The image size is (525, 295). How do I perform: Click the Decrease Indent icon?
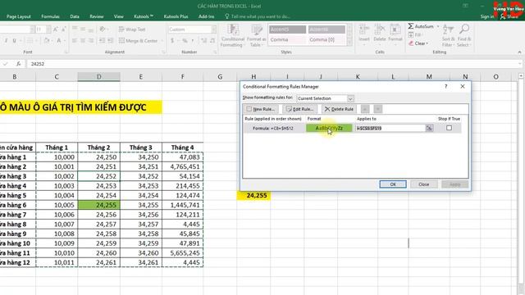coord(102,41)
